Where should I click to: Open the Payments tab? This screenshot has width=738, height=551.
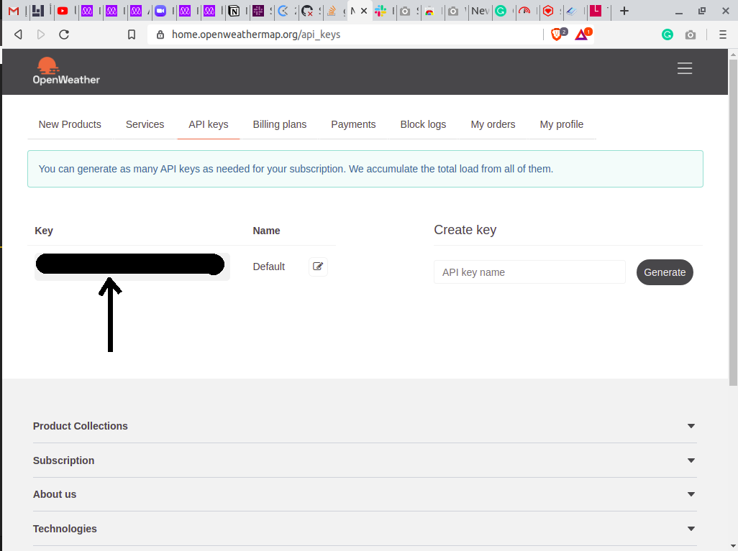coord(353,124)
